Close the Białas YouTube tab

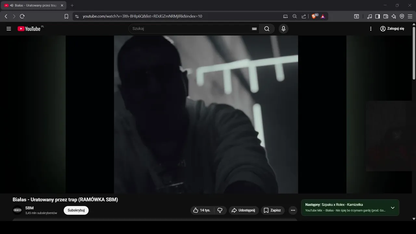click(x=62, y=6)
